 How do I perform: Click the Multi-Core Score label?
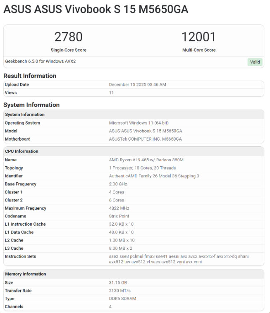click(199, 50)
